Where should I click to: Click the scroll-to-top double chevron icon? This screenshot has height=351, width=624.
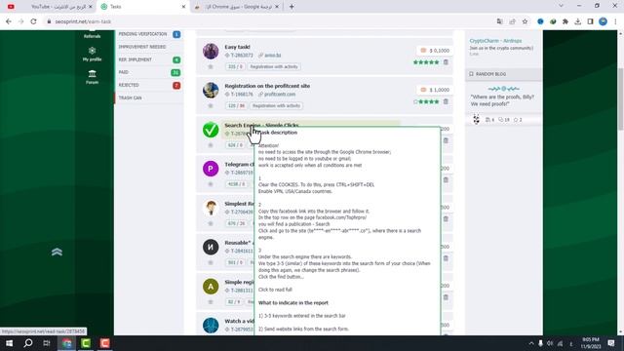(x=57, y=252)
